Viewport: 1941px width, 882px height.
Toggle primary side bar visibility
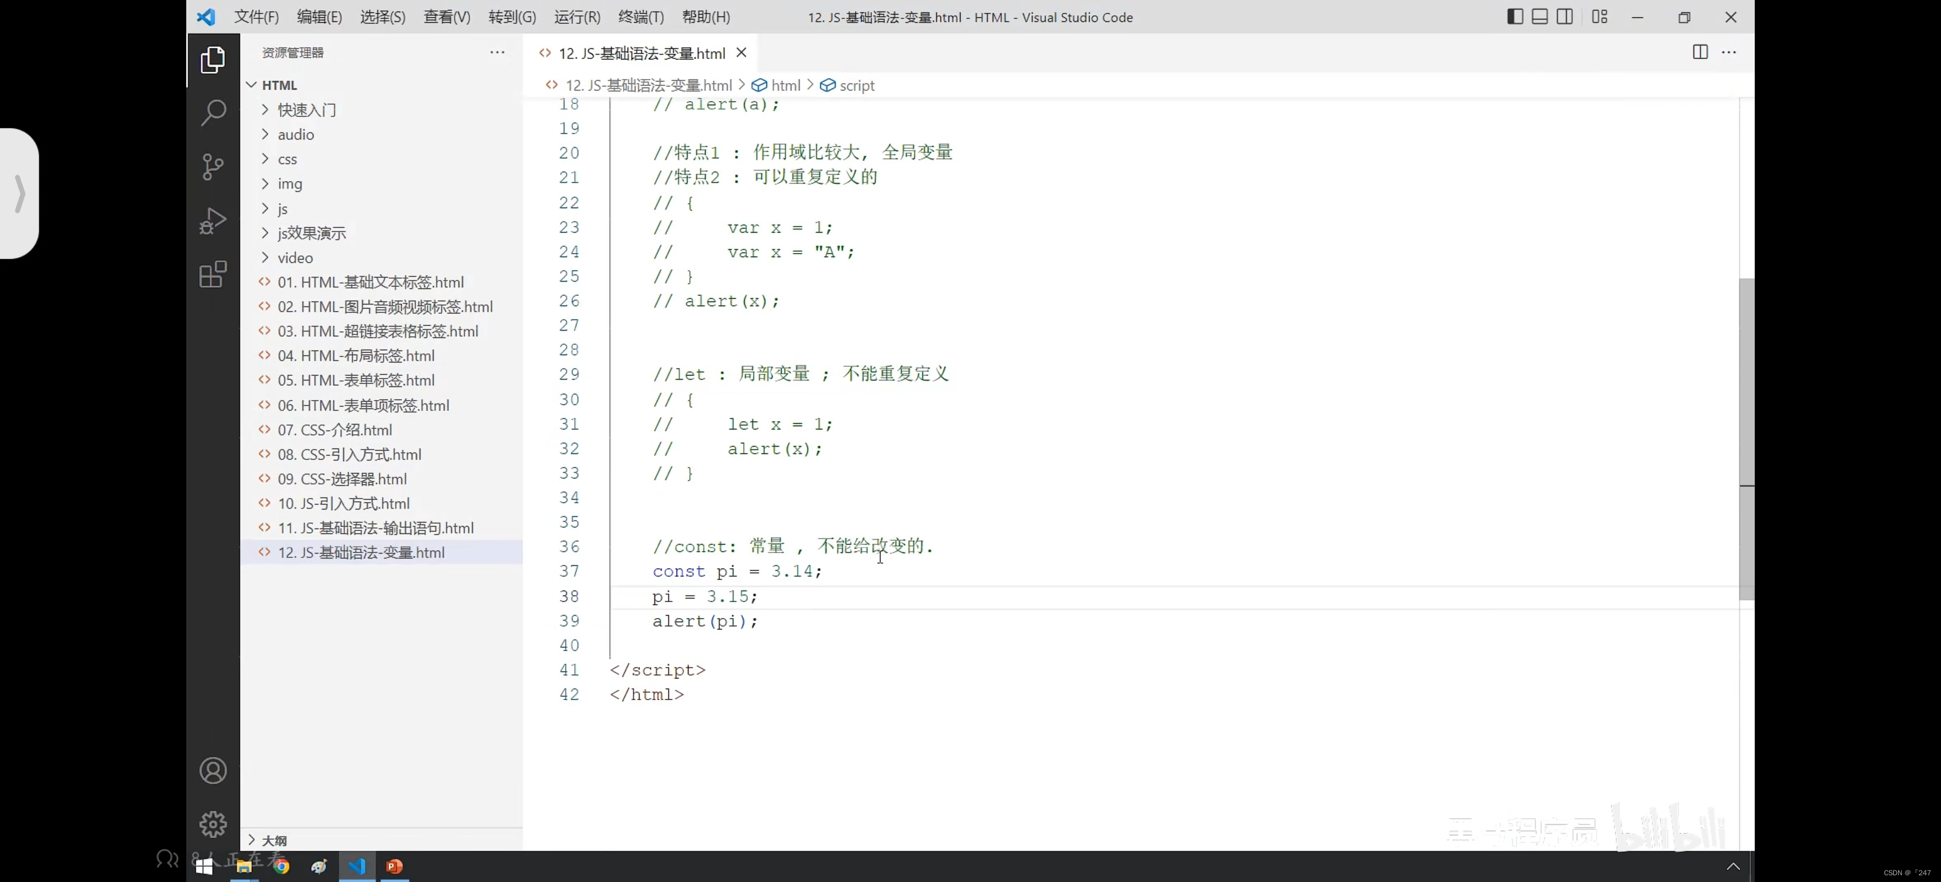pos(1515,17)
